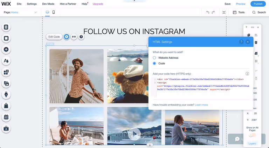Click the help icon in HTML Settings header

click(x=241, y=42)
